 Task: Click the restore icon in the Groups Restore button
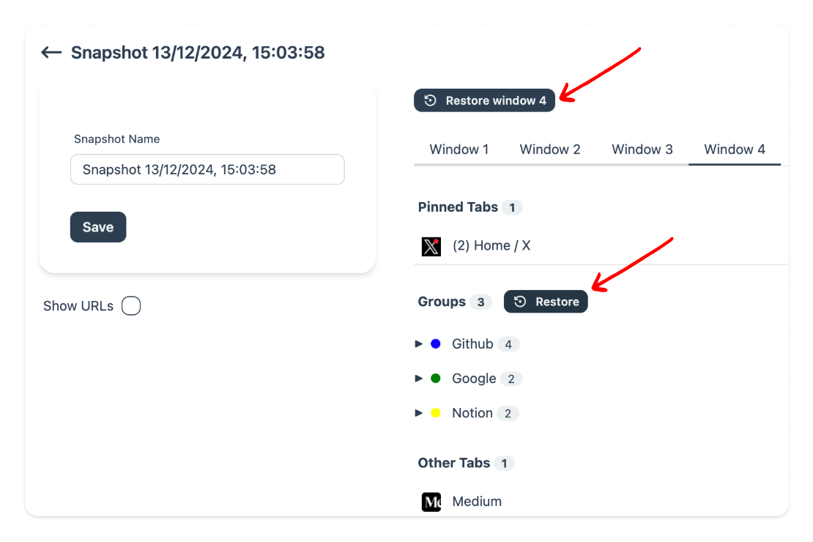[x=520, y=301]
